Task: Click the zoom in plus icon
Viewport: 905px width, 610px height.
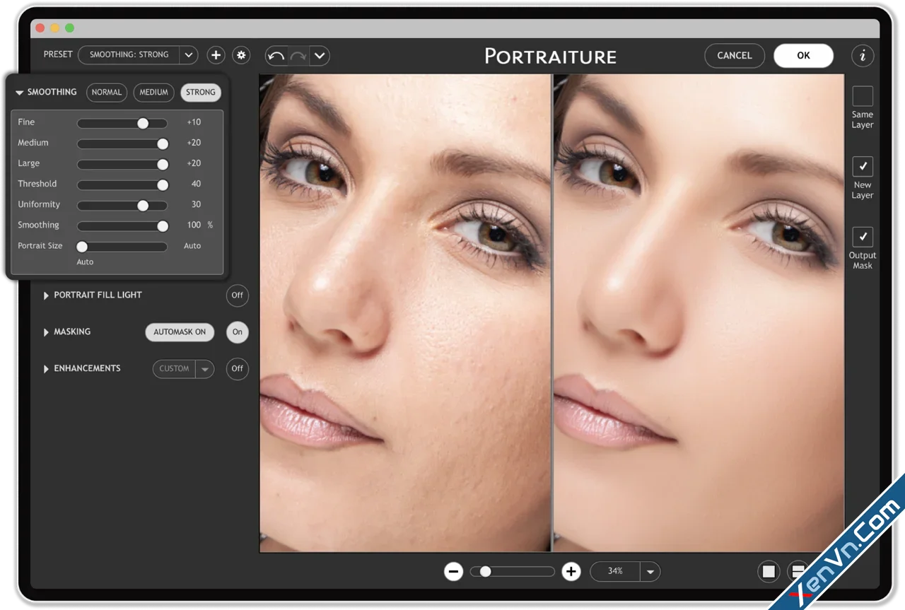Action: point(571,571)
